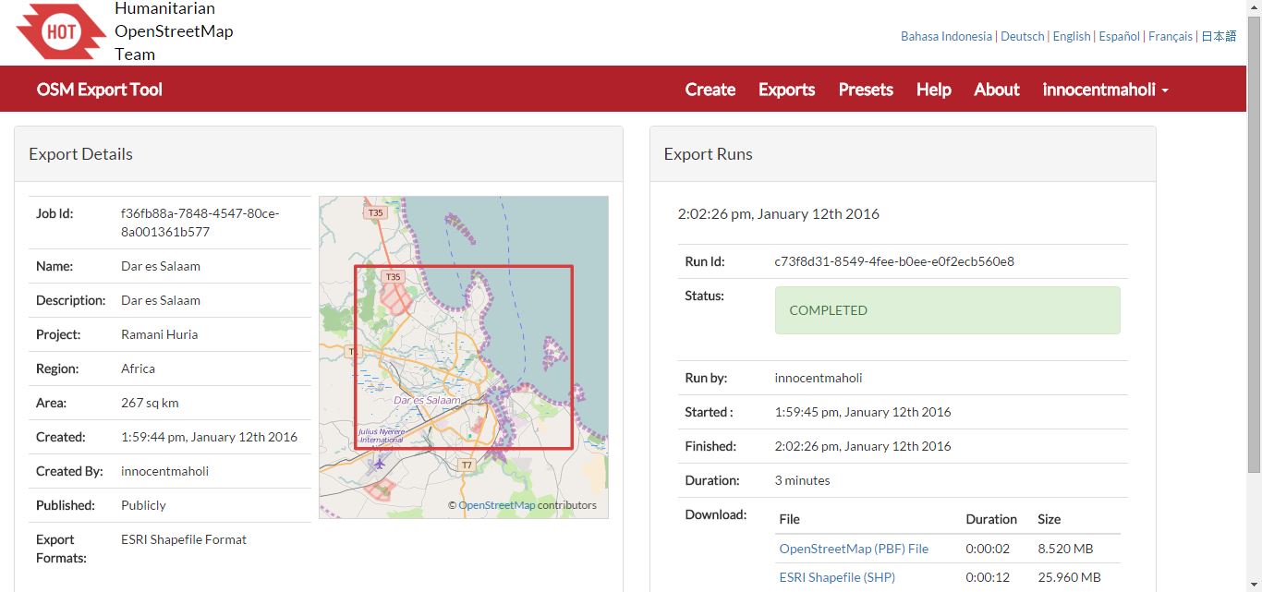Click the Started time 1:59:45 pm
Image resolution: width=1262 pixels, height=592 pixels.
[x=863, y=412]
